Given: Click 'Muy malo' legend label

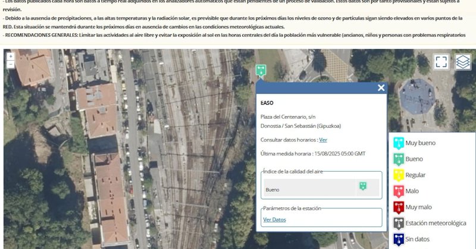Looking at the screenshot, I should point(419,207).
